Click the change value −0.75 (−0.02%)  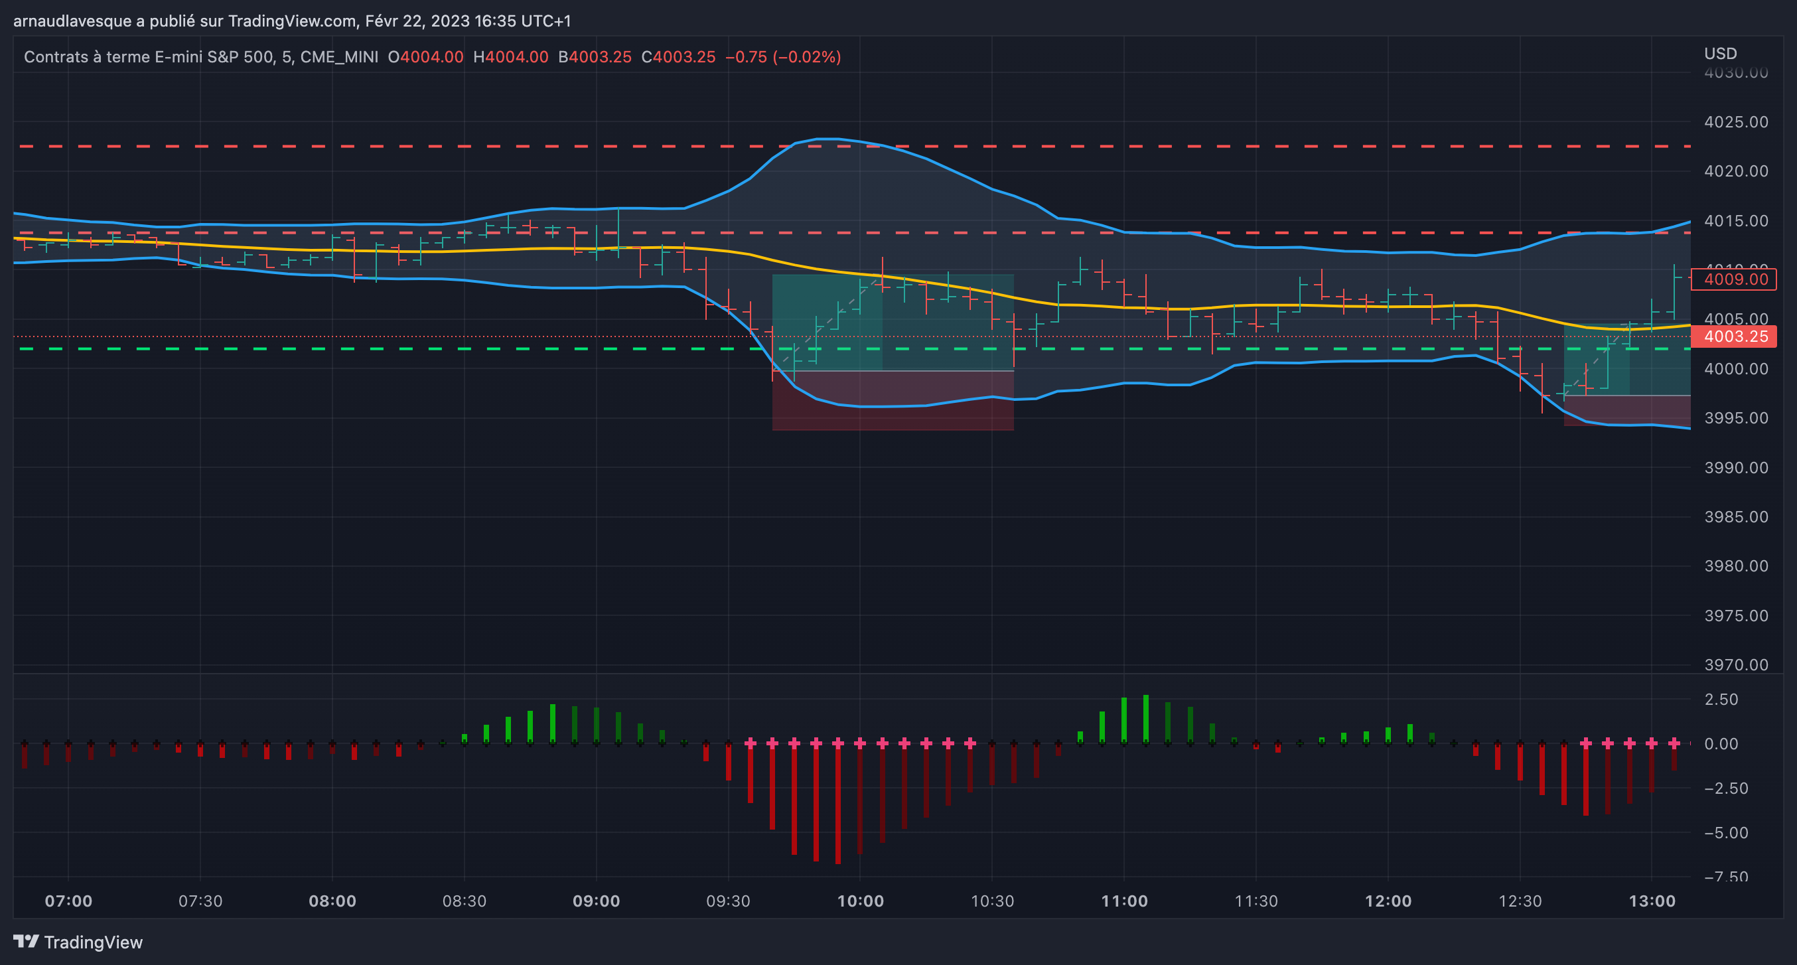(x=782, y=57)
